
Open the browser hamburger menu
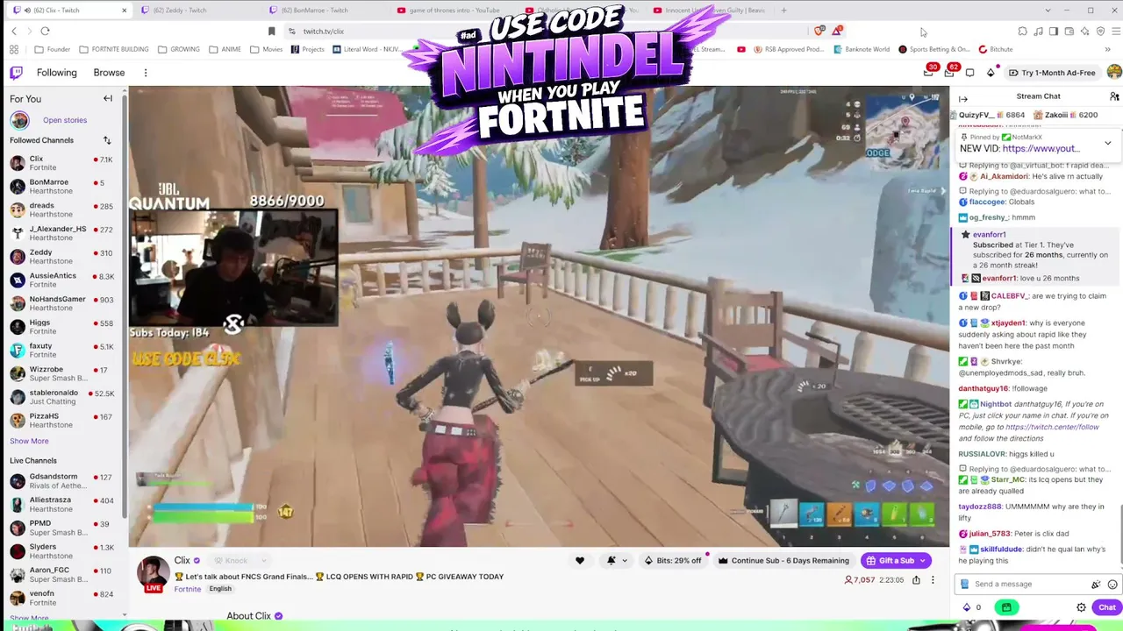(x=1116, y=32)
